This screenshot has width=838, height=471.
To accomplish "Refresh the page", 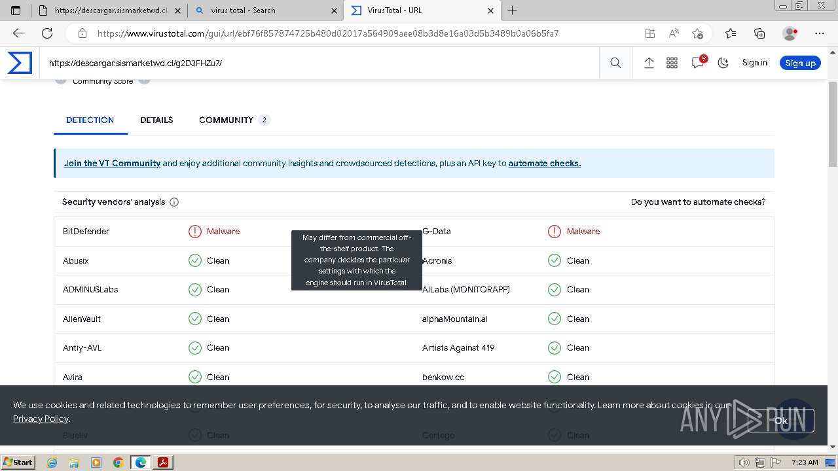I will coord(47,33).
